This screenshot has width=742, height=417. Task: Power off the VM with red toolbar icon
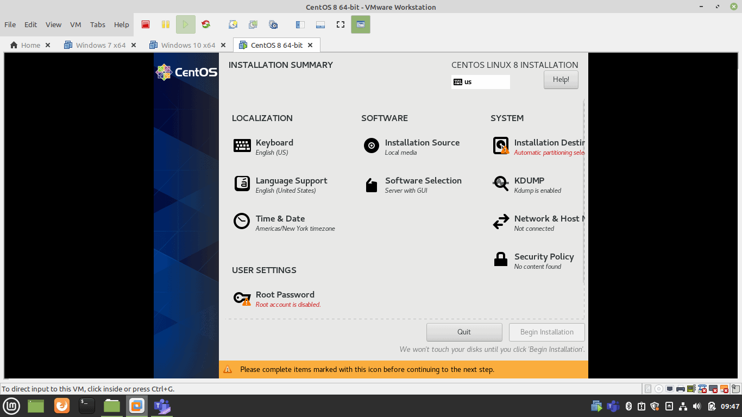pyautogui.click(x=146, y=24)
